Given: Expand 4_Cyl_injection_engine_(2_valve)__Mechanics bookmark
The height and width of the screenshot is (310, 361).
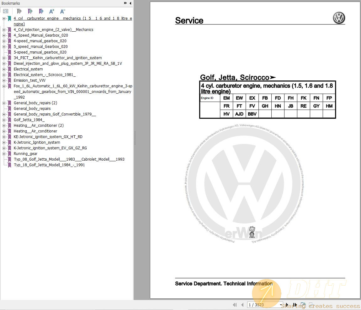Looking at the screenshot, I should tap(4, 30).
